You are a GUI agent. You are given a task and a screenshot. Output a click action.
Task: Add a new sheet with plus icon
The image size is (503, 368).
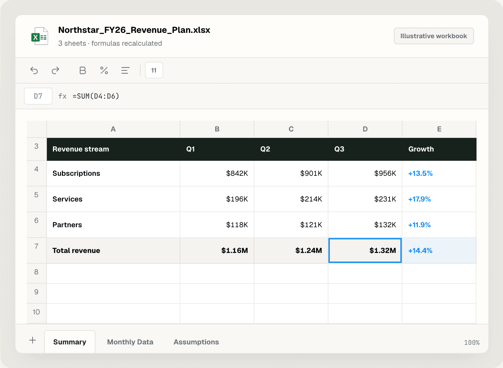click(33, 340)
